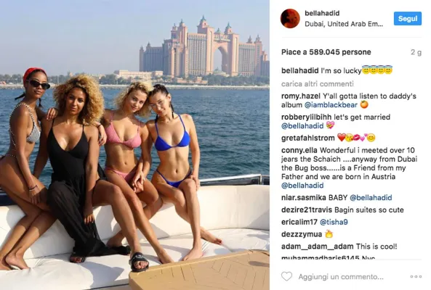431x290 pixels.
Task: Click in the Aggiungi un commento field
Action: pos(341,277)
